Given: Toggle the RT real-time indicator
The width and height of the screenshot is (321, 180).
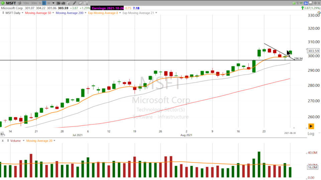Looking at the screenshot, I should point(301,3).
